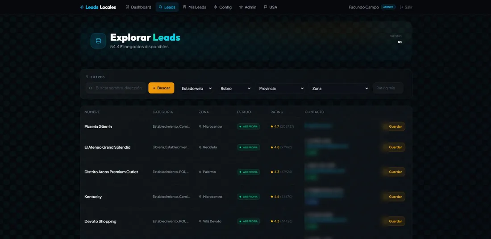491x239 pixels.
Task: Open the Devoto Shopping lead
Action: coord(100,222)
